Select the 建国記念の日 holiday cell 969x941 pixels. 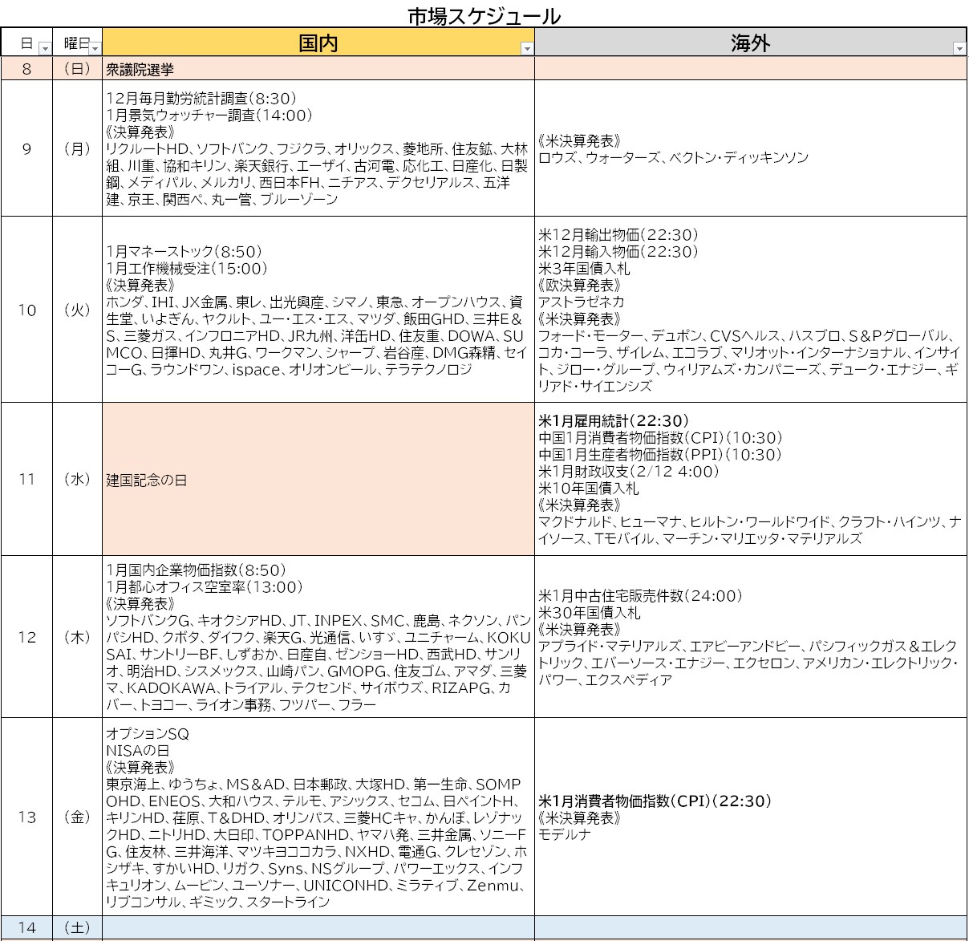318,479
